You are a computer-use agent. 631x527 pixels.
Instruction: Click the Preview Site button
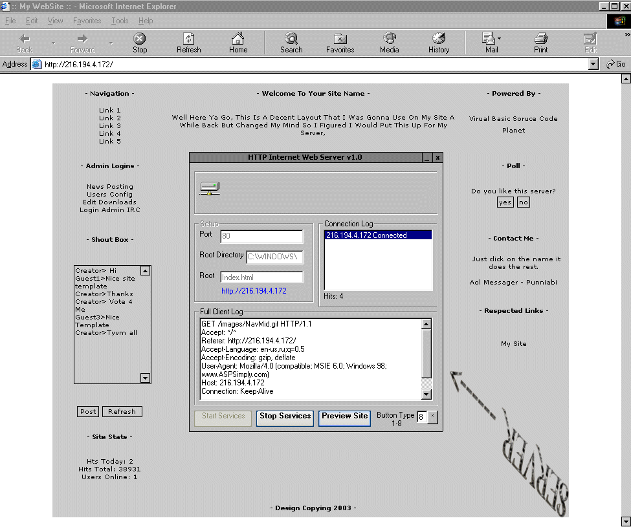coord(344,416)
